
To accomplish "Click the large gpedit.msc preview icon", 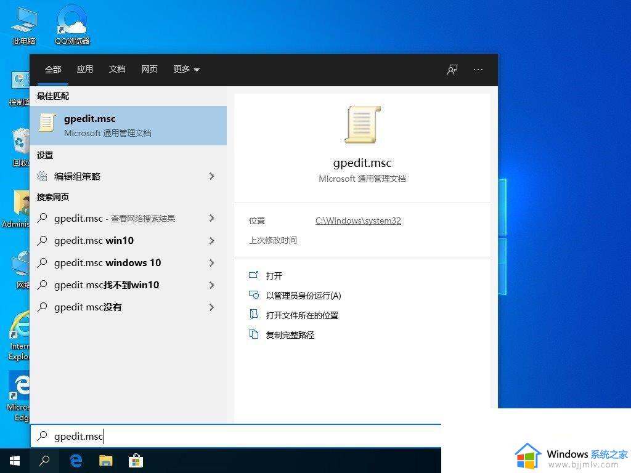I will 362,124.
